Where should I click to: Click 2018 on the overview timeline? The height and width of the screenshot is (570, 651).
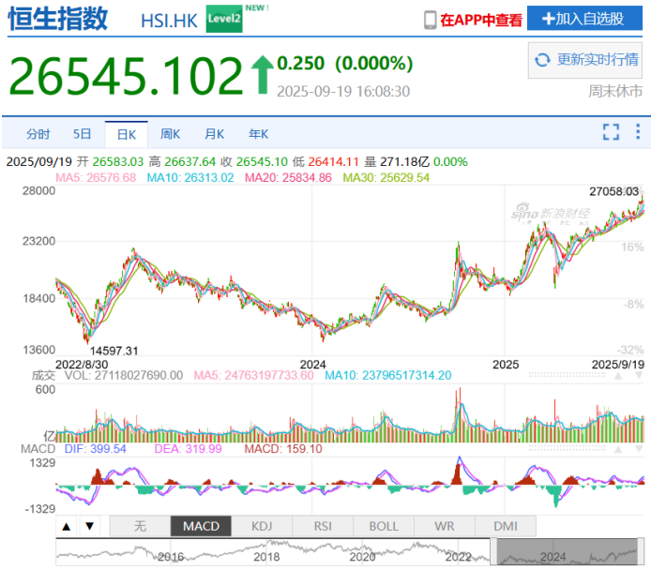pos(266,557)
